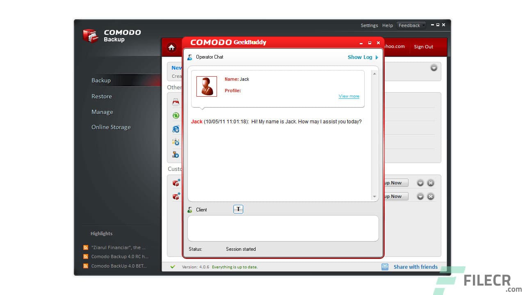525x295 pixels.
Task: Click the upload-to-cloud backup icon
Action: pos(176,142)
